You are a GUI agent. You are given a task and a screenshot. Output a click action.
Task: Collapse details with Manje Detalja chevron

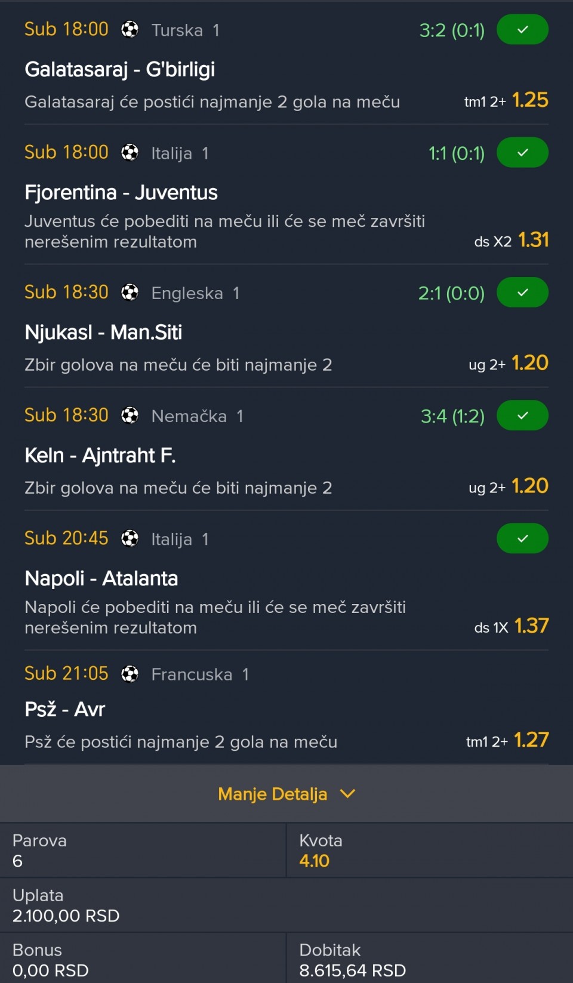click(347, 794)
